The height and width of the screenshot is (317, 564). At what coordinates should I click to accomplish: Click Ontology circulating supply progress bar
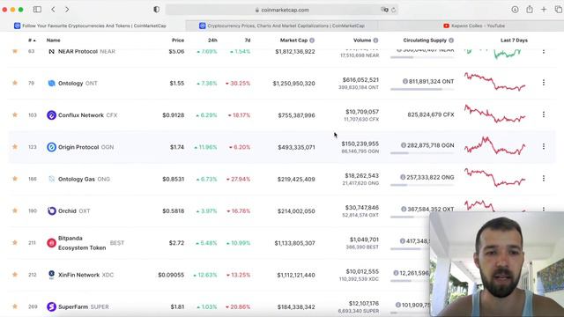point(422,89)
